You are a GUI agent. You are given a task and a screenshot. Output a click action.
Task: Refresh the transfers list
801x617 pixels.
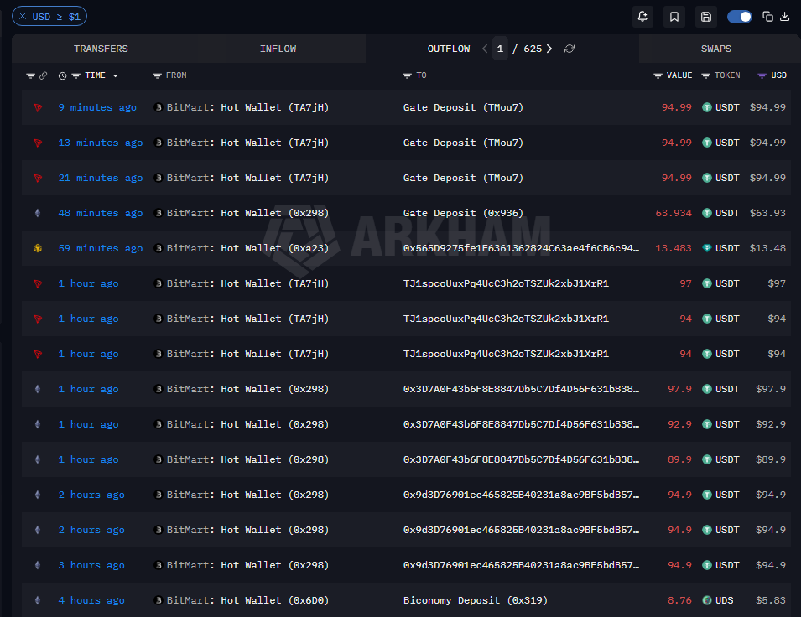click(x=570, y=49)
